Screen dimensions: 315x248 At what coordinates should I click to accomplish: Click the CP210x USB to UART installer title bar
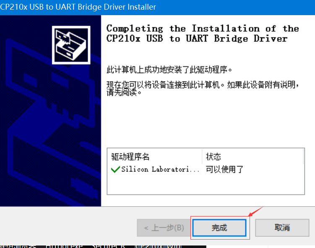[x=158, y=8]
